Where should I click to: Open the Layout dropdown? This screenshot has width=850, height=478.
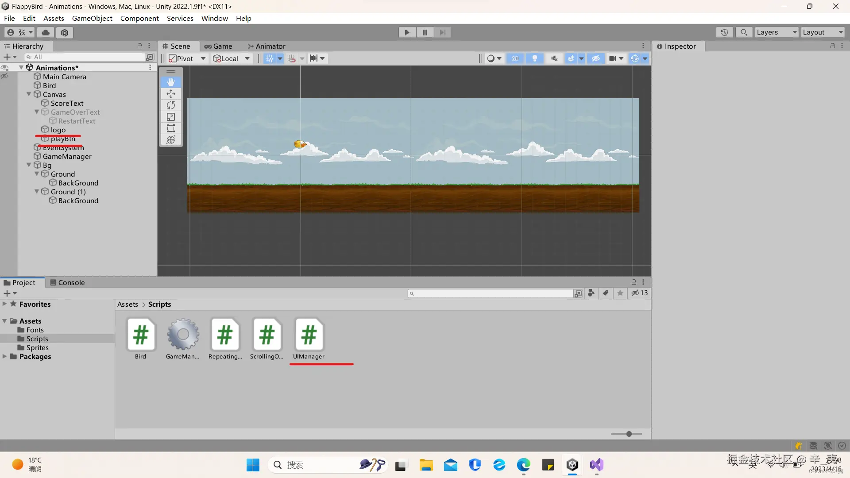pyautogui.click(x=823, y=32)
